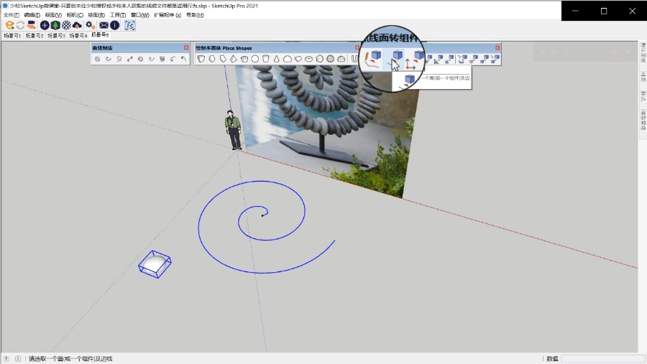Click the dark circle info icon

point(115,26)
